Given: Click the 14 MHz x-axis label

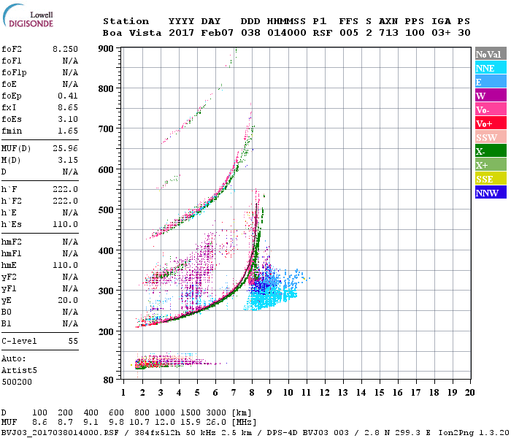Looking at the screenshot, I should tap(361, 393).
